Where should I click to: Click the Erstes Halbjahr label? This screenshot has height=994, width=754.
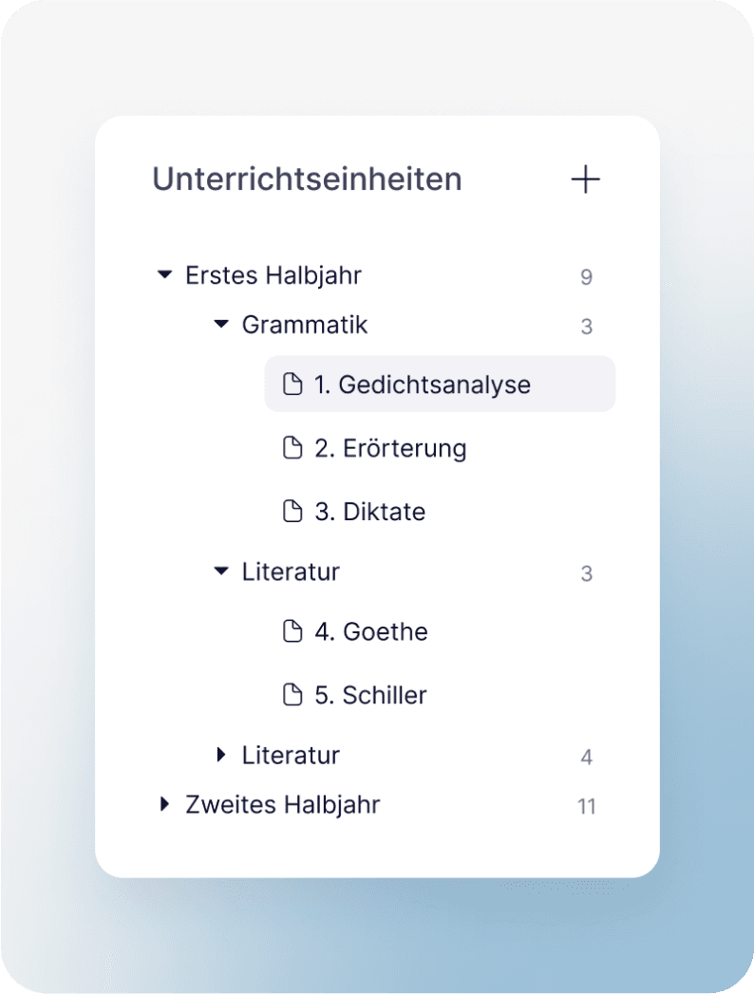coord(273,275)
